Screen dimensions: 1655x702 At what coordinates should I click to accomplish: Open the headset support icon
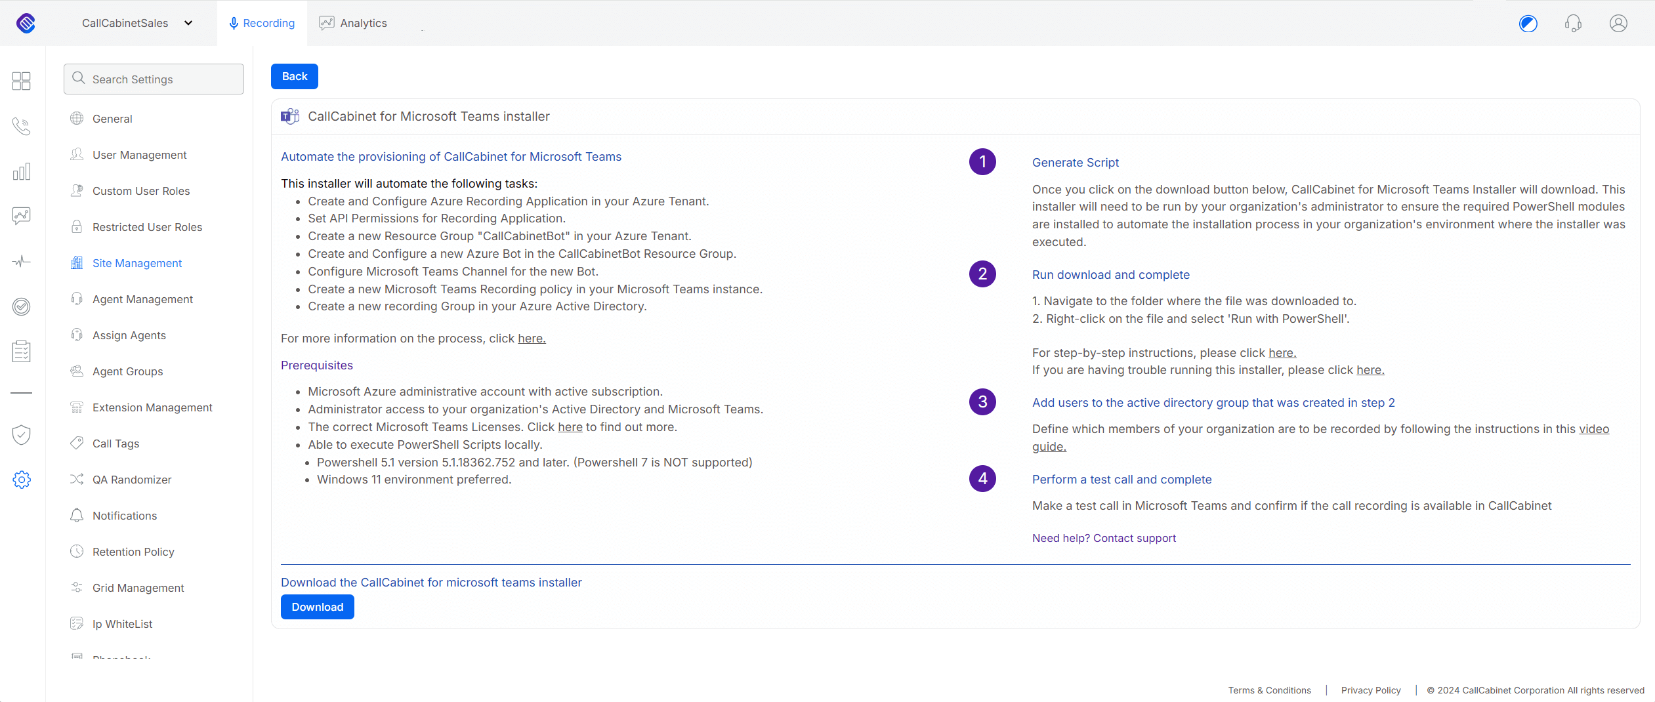(1573, 24)
